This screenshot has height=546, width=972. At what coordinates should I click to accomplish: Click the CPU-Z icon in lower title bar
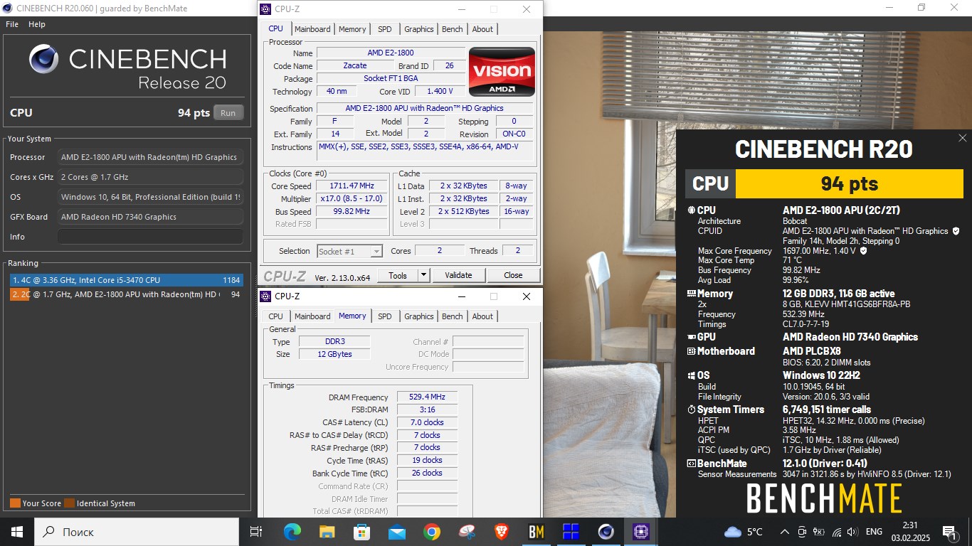coord(265,296)
